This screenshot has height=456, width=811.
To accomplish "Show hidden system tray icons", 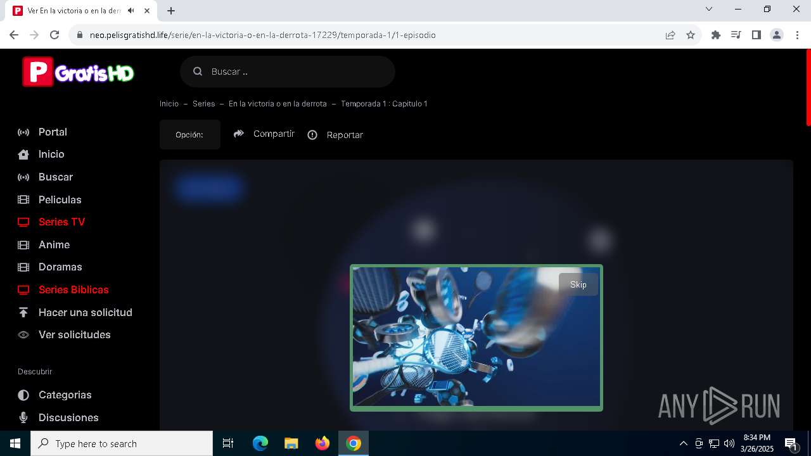I will point(683,443).
